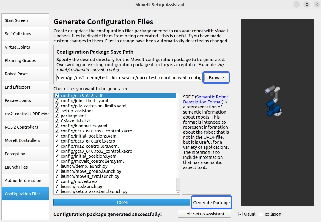Close the MoveIt Setup Assistant window
Screen dimensions: 321x222
point(317,4)
